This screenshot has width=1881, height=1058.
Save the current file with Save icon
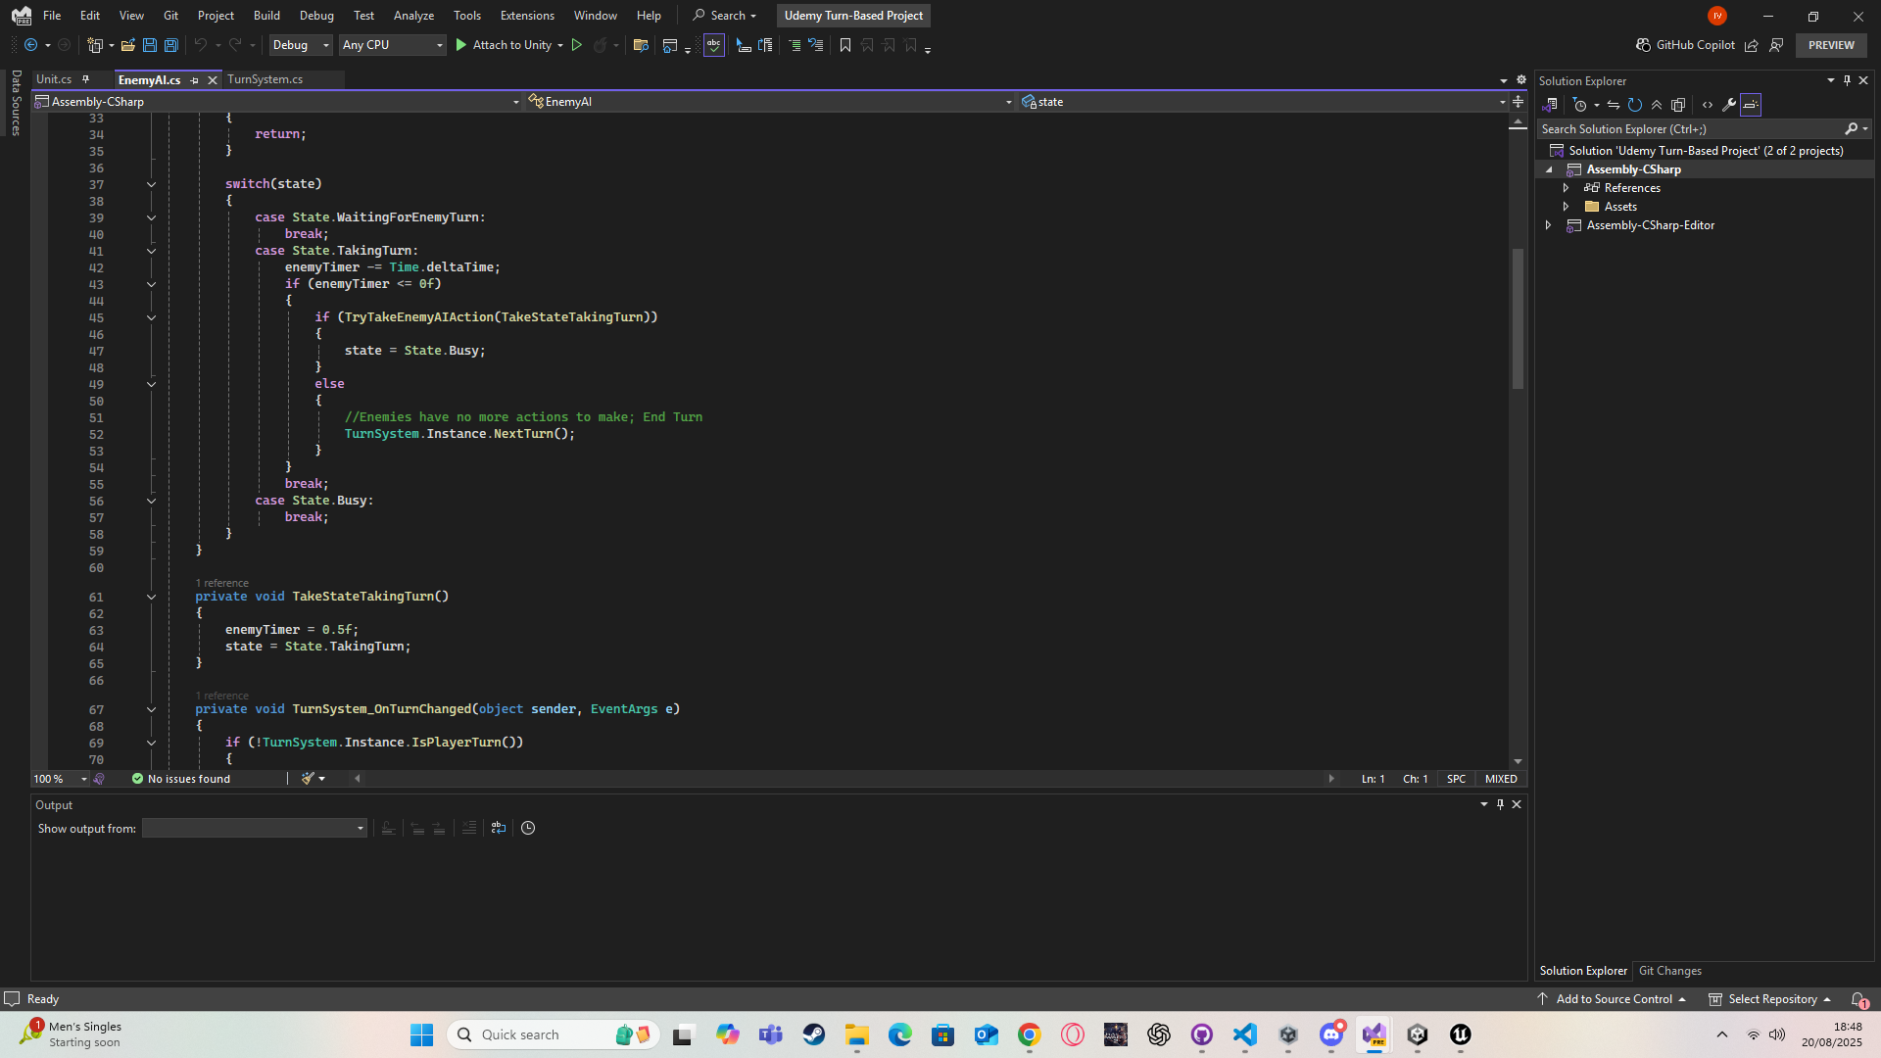click(149, 45)
